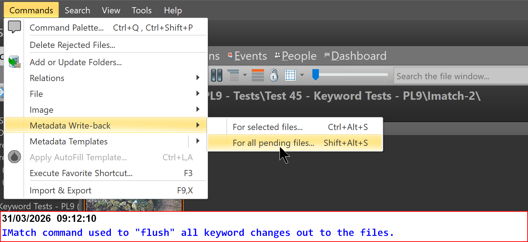The width and height of the screenshot is (528, 242).
Task: Click the list layout icon in toolbar
Action: pos(234,75)
